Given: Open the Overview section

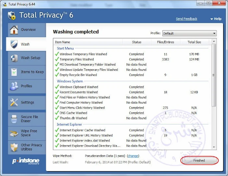Looking at the screenshot, I should tap(27, 30).
